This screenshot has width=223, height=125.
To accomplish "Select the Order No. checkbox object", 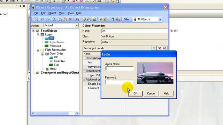I will (60, 61).
